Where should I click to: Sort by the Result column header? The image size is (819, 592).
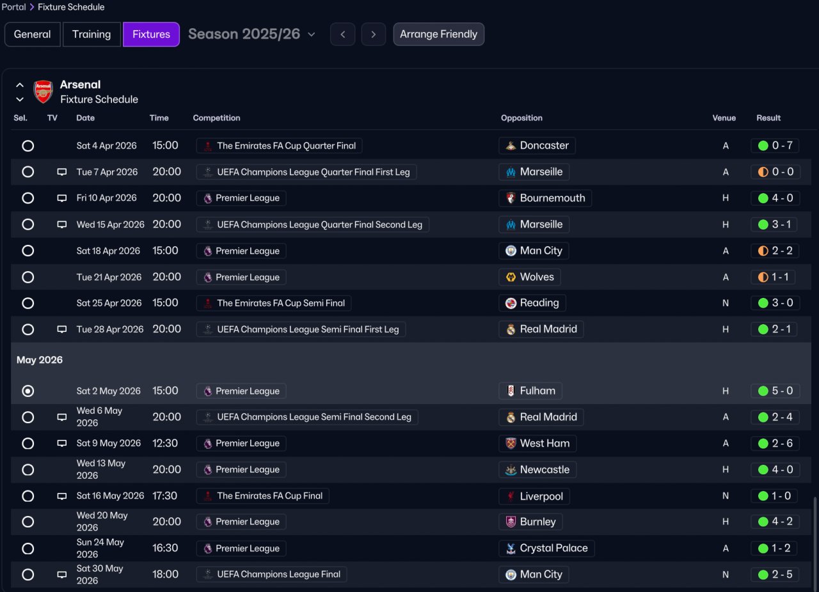click(768, 118)
